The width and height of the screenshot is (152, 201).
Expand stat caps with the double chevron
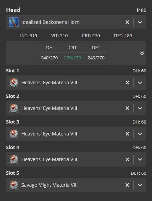coord(142,53)
